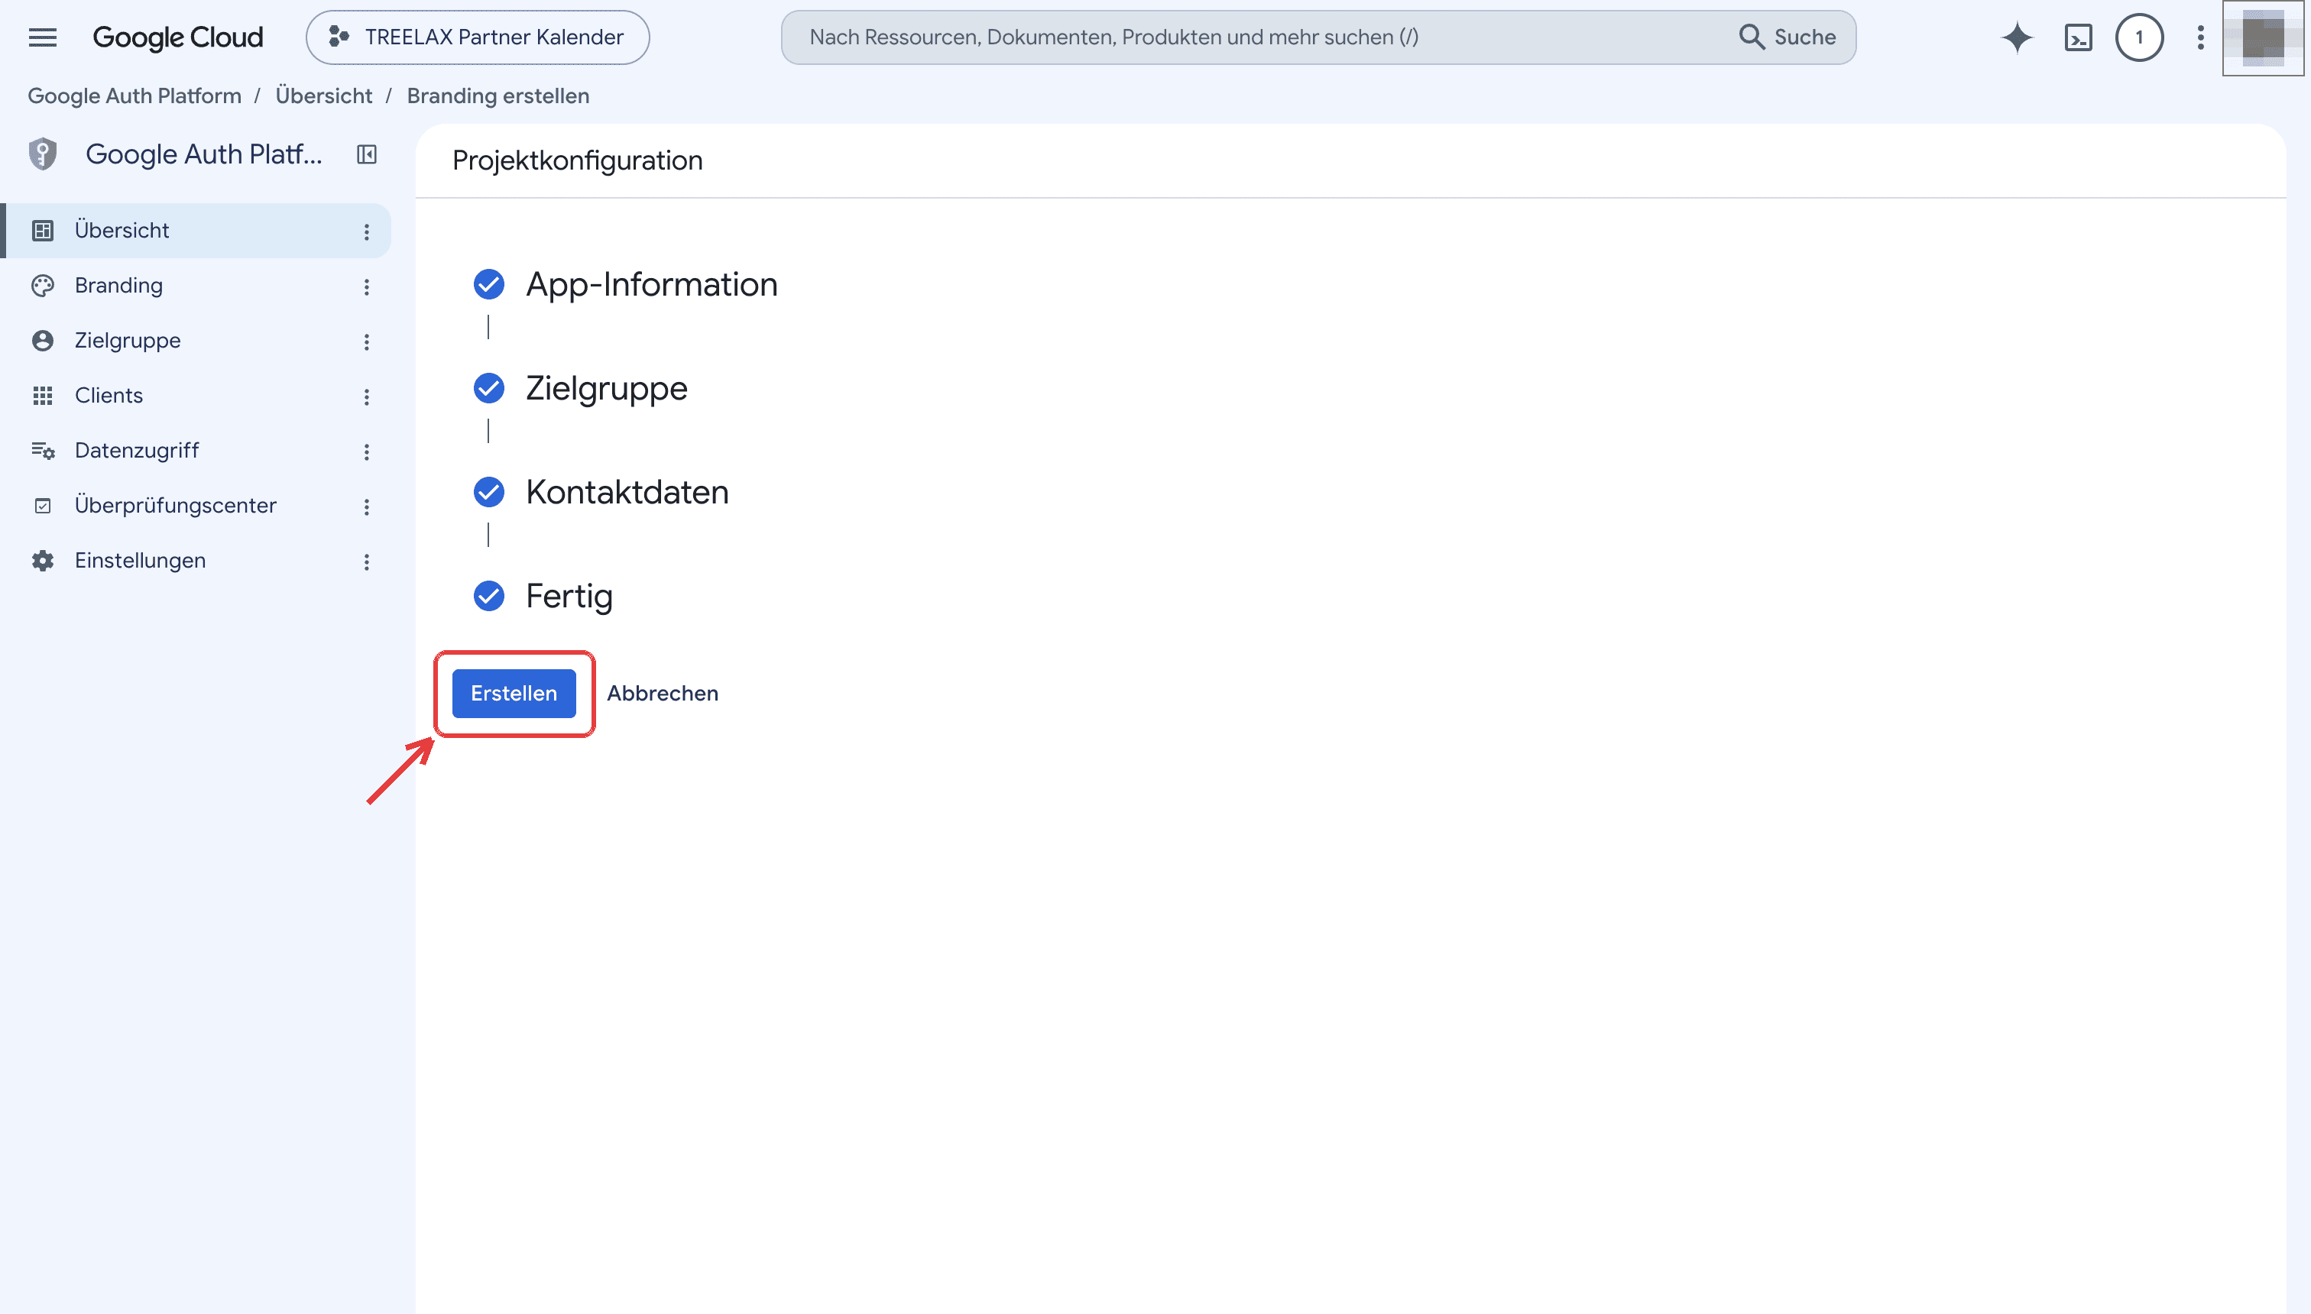
Task: Expand the Zielgruppe step heading
Action: pos(607,388)
